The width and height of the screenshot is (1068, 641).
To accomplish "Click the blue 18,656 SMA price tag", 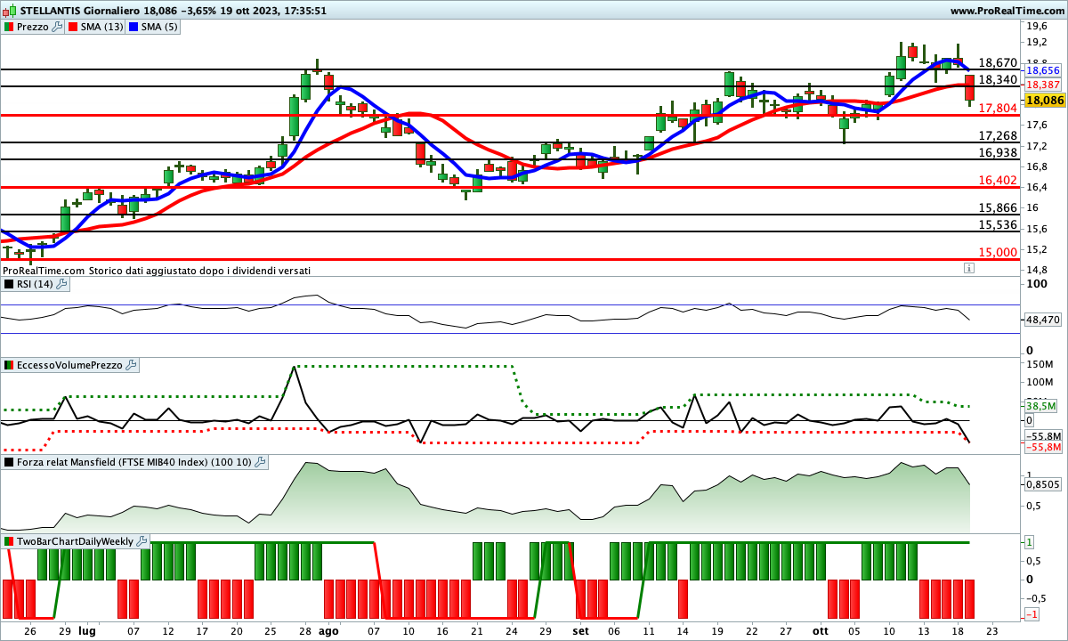I will click(1043, 70).
